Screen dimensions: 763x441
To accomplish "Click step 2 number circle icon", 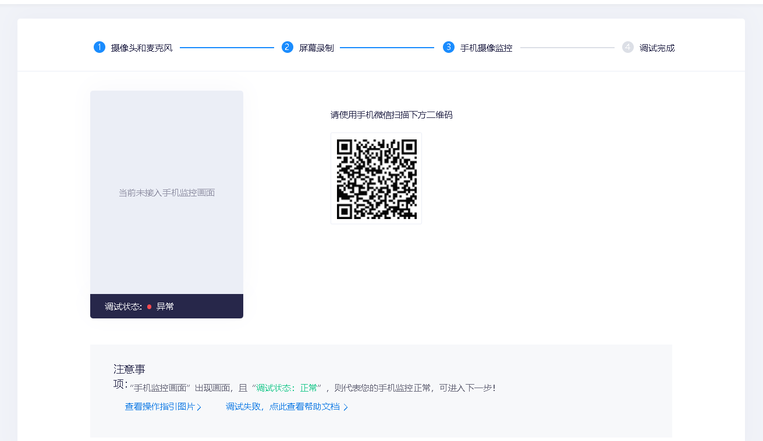I will coord(288,48).
